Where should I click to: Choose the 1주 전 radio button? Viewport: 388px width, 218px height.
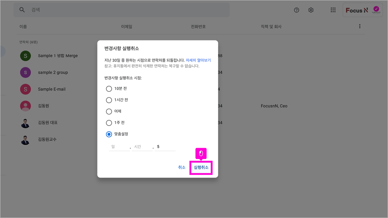coord(109,123)
